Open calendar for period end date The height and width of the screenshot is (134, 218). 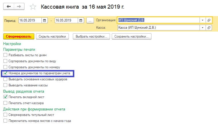81,20
